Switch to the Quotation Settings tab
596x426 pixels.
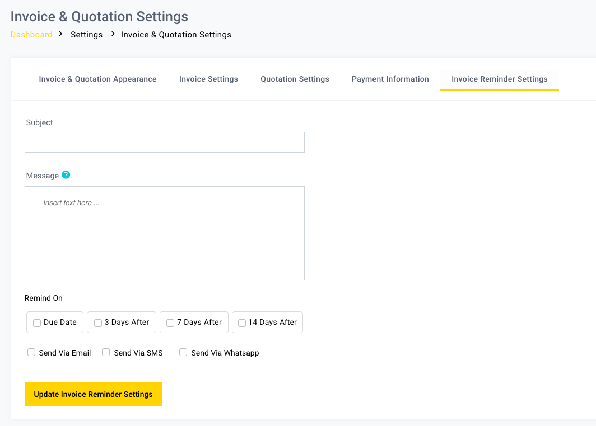coord(295,79)
